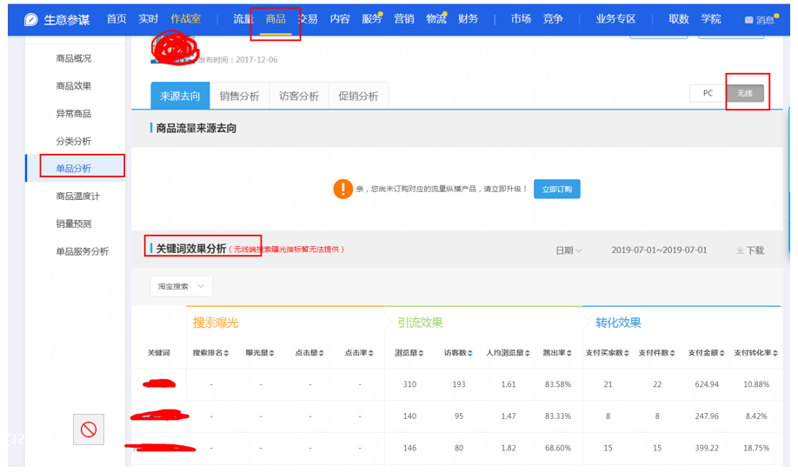Expand the 淘宝搜索 dropdown
This screenshot has height=473, width=798.
[x=181, y=286]
